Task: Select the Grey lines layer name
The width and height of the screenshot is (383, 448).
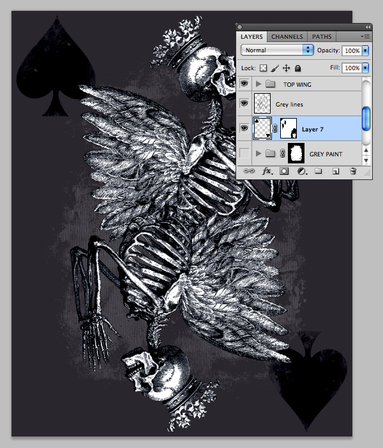Action: coord(289,104)
